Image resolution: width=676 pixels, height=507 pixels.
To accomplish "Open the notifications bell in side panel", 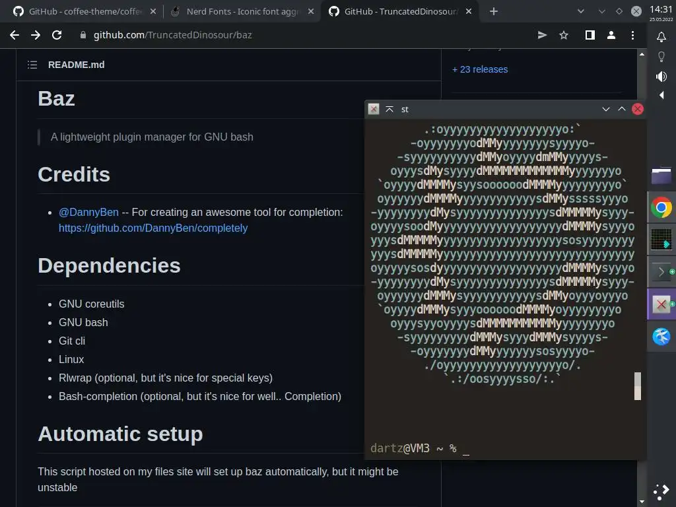I will click(x=661, y=37).
